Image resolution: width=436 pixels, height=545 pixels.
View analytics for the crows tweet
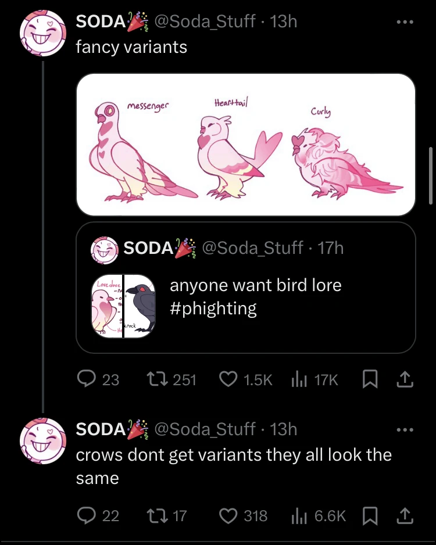click(x=298, y=515)
